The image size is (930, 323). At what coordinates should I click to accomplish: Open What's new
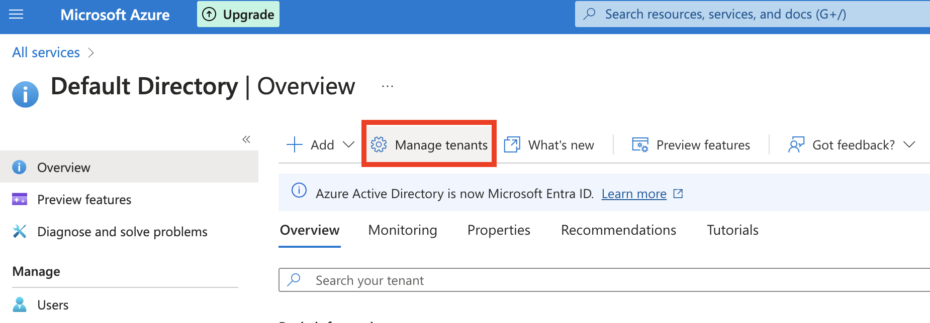click(x=549, y=145)
